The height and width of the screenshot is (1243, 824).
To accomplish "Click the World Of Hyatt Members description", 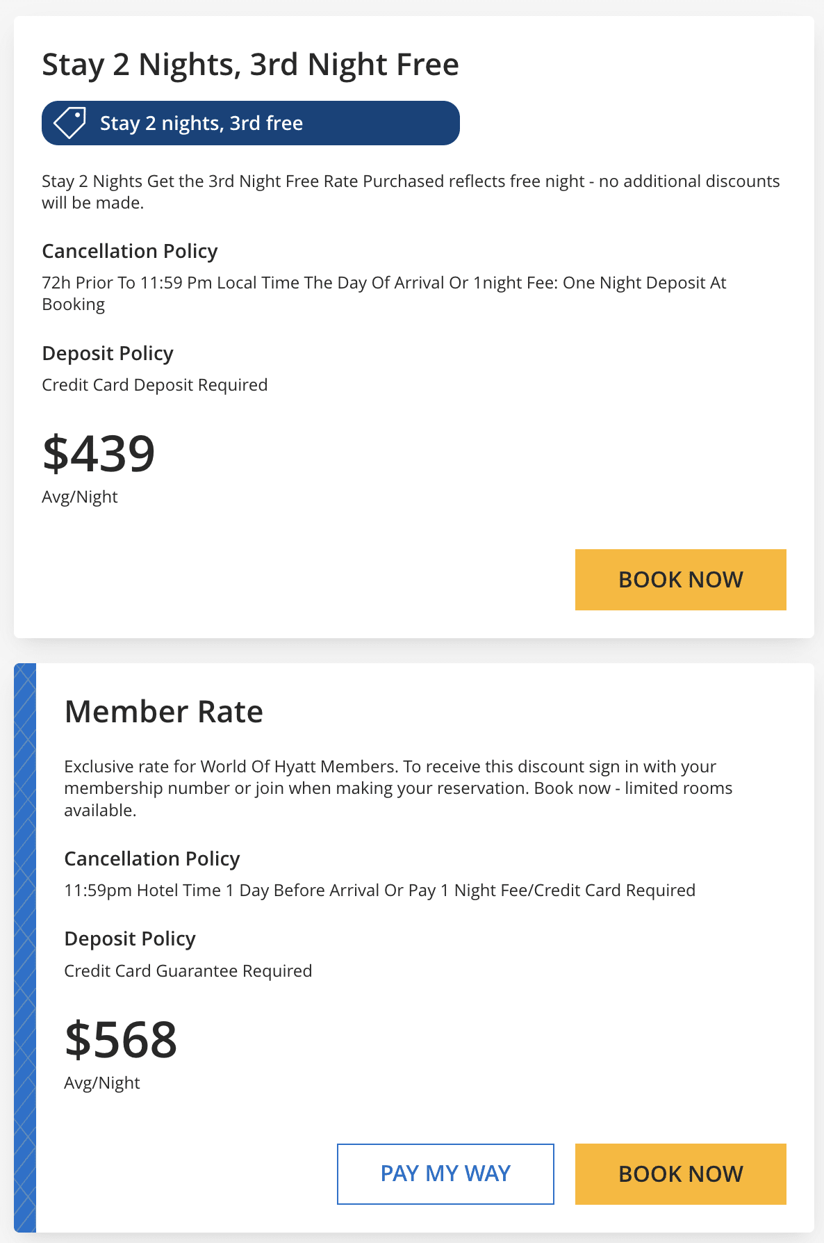I will tap(397, 788).
